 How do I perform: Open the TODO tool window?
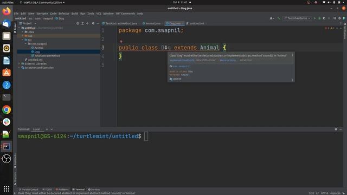tap(47, 190)
